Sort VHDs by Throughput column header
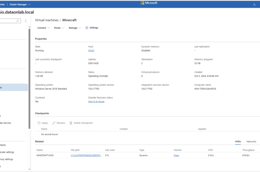Viewport: 260px width, 172px height. click(248, 150)
